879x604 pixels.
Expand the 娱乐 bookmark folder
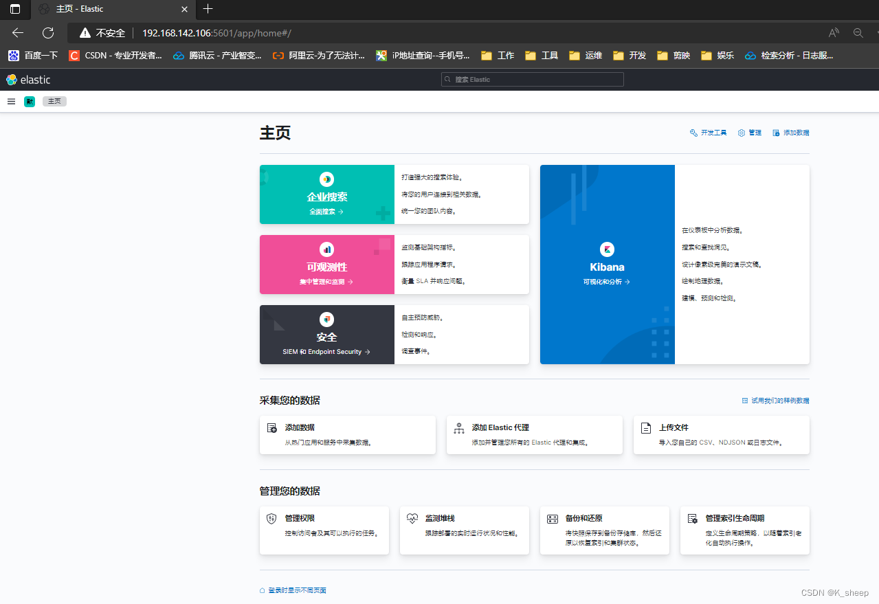click(x=717, y=56)
